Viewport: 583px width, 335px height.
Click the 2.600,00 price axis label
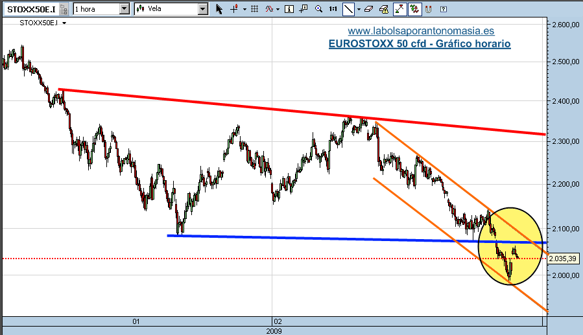pos(566,25)
